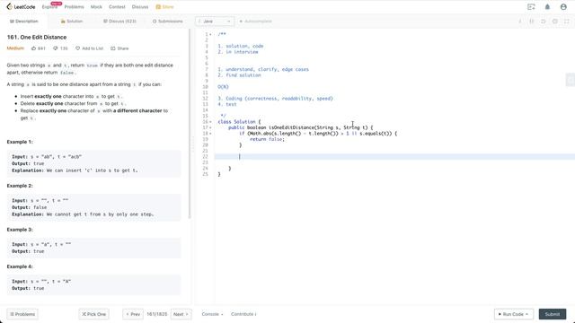The width and height of the screenshot is (575, 323).
Task: Open editor keyboard shortcuts icon
Action: 532,22
